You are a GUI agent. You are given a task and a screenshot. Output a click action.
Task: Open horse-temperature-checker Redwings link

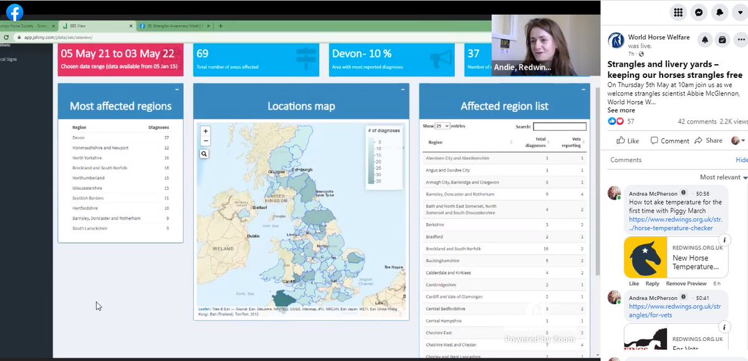point(675,224)
